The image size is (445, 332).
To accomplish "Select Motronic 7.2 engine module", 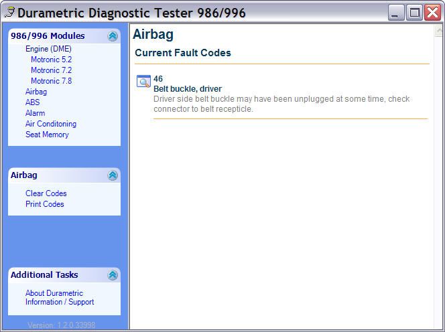I will (51, 70).
